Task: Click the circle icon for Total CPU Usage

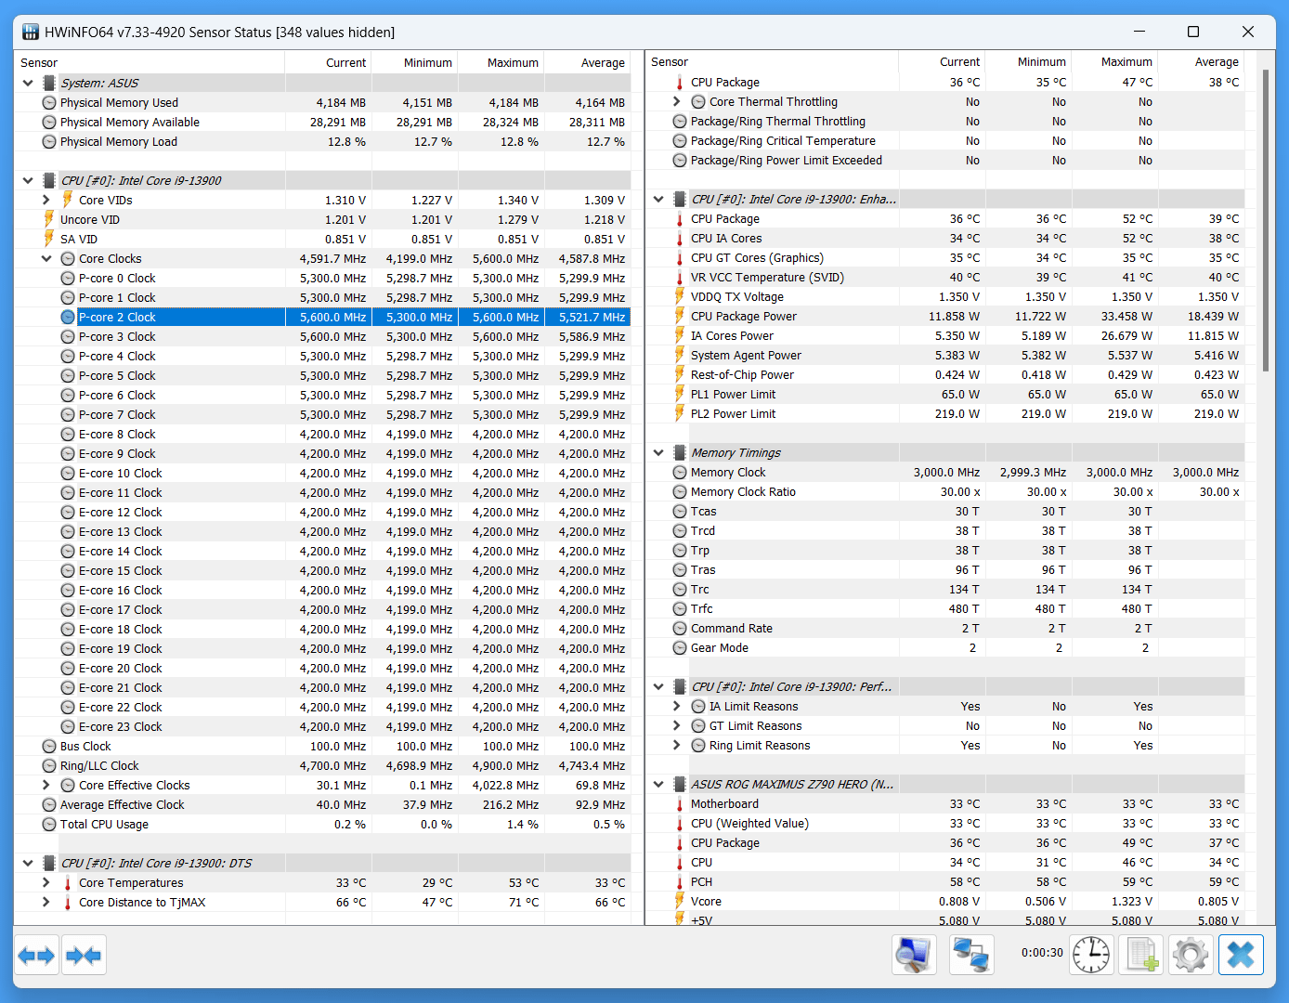Action: 49,824
